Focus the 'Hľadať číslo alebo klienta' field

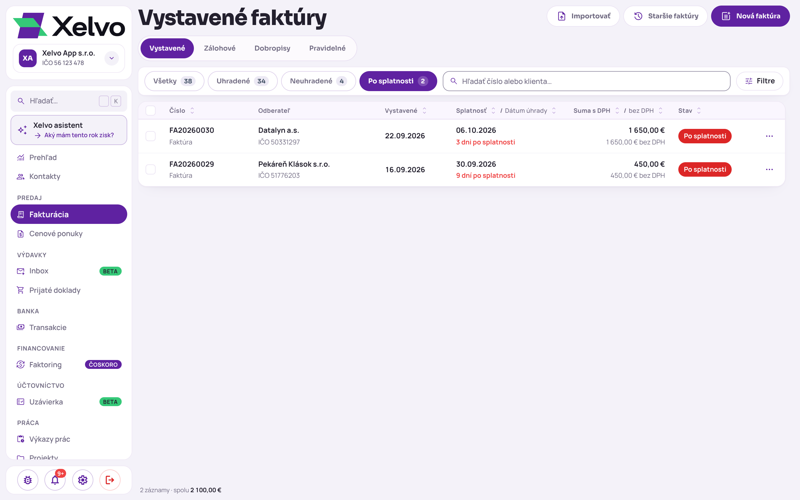pyautogui.click(x=586, y=81)
